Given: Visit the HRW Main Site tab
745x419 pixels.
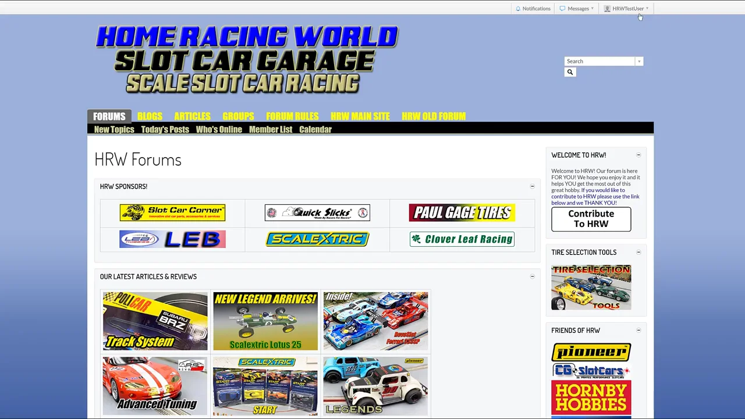Looking at the screenshot, I should [360, 116].
